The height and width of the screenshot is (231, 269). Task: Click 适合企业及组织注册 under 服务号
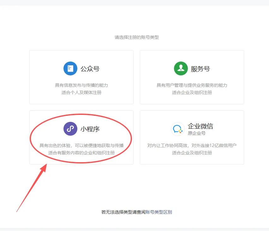(x=192, y=92)
